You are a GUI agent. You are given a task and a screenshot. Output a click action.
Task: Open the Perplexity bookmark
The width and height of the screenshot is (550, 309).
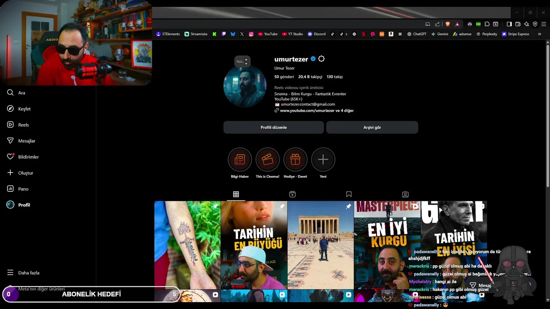click(x=487, y=34)
